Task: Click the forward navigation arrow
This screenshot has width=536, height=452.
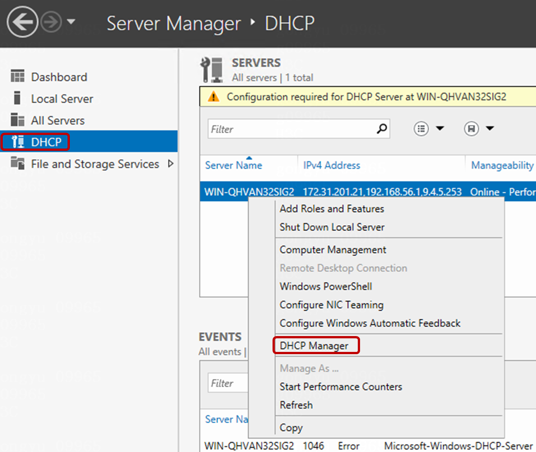Action: [x=51, y=22]
